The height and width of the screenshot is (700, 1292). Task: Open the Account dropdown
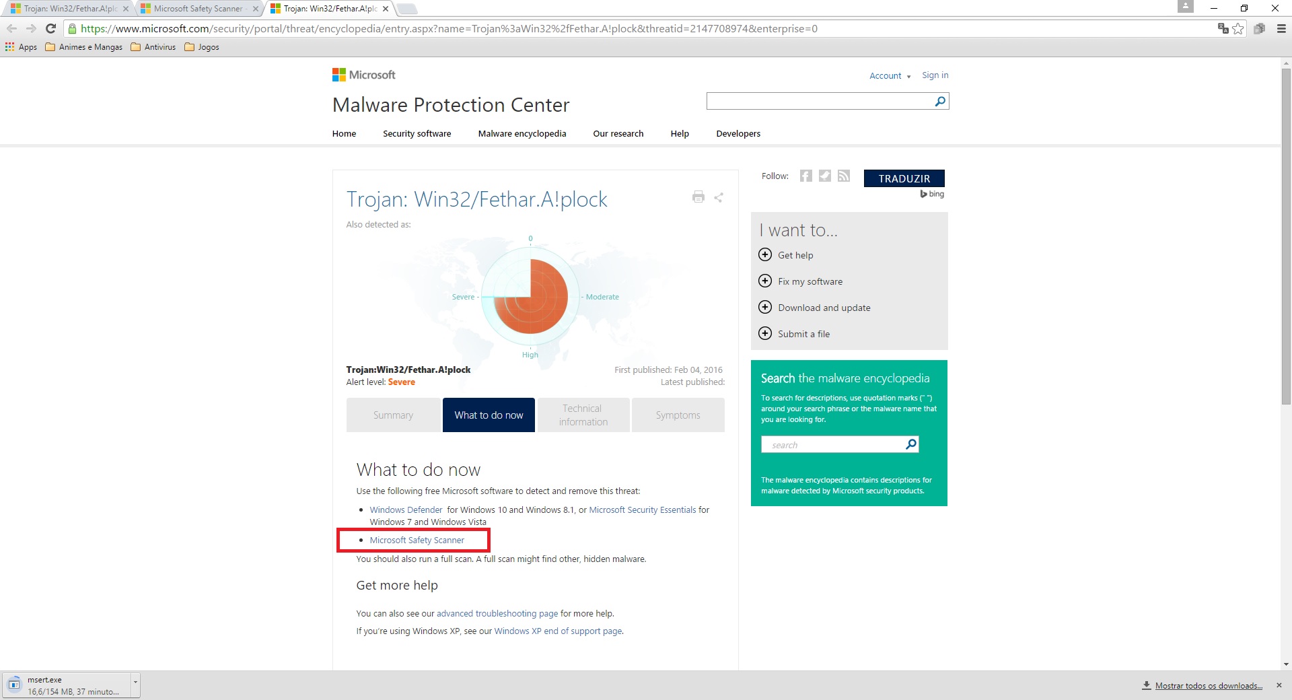coord(889,76)
